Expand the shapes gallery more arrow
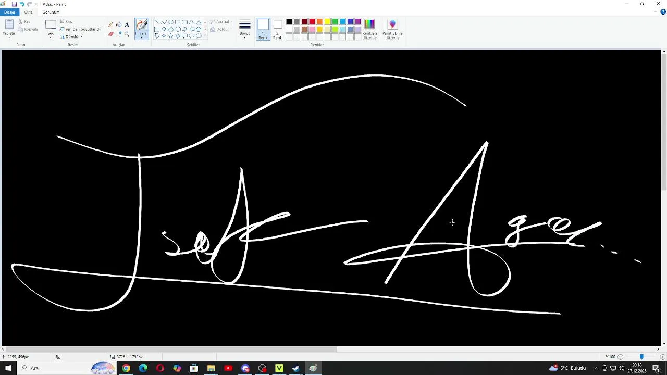The width and height of the screenshot is (667, 375). (x=205, y=36)
